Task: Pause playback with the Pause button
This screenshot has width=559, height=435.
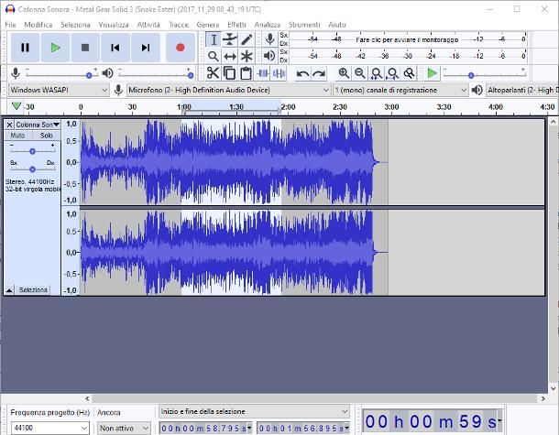Action: pyautogui.click(x=25, y=48)
